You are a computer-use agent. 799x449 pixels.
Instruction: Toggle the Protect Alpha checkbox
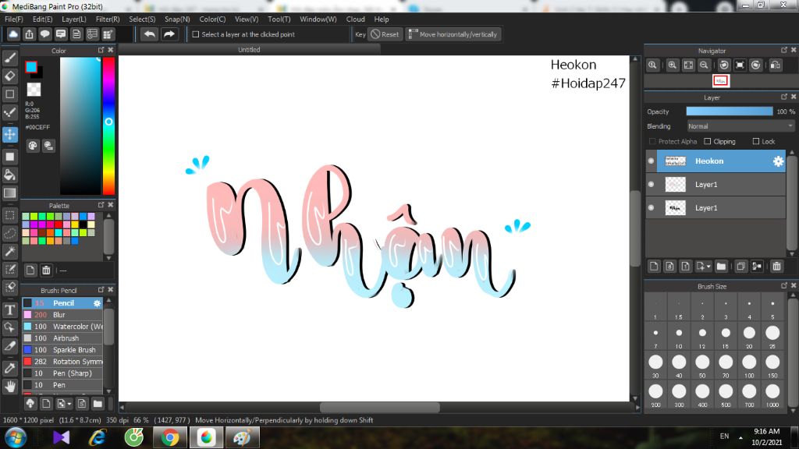coord(652,142)
